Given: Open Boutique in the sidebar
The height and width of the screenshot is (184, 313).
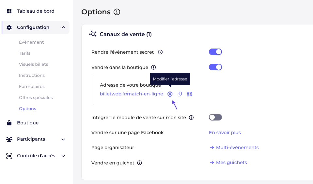Looking at the screenshot, I should [28, 123].
